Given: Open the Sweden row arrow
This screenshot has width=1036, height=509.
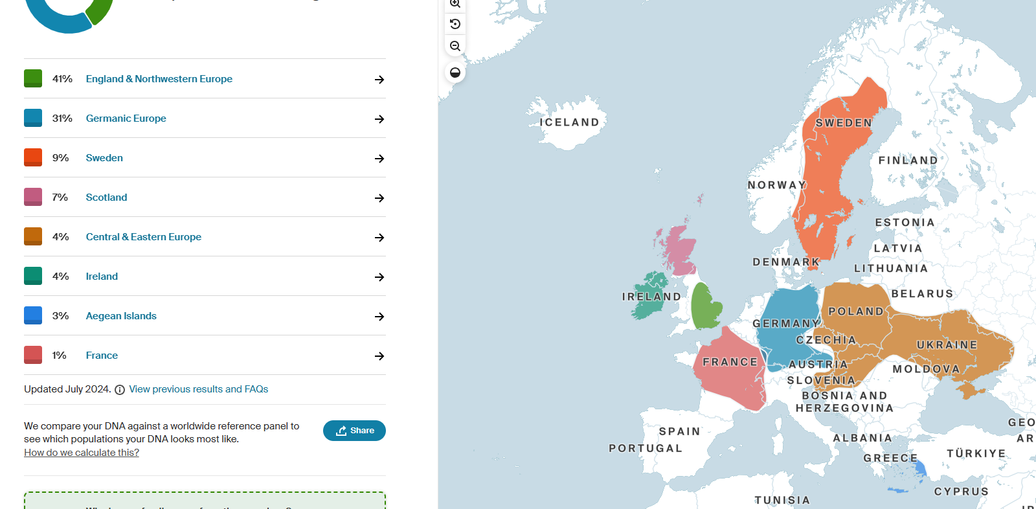Looking at the screenshot, I should (379, 159).
